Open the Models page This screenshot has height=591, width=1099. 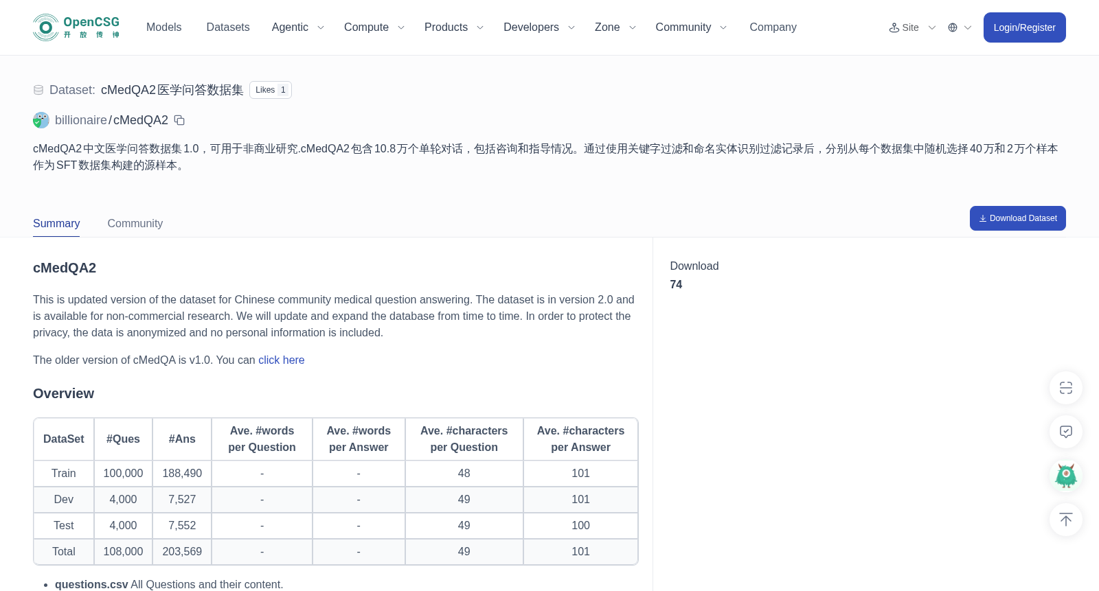tap(164, 27)
